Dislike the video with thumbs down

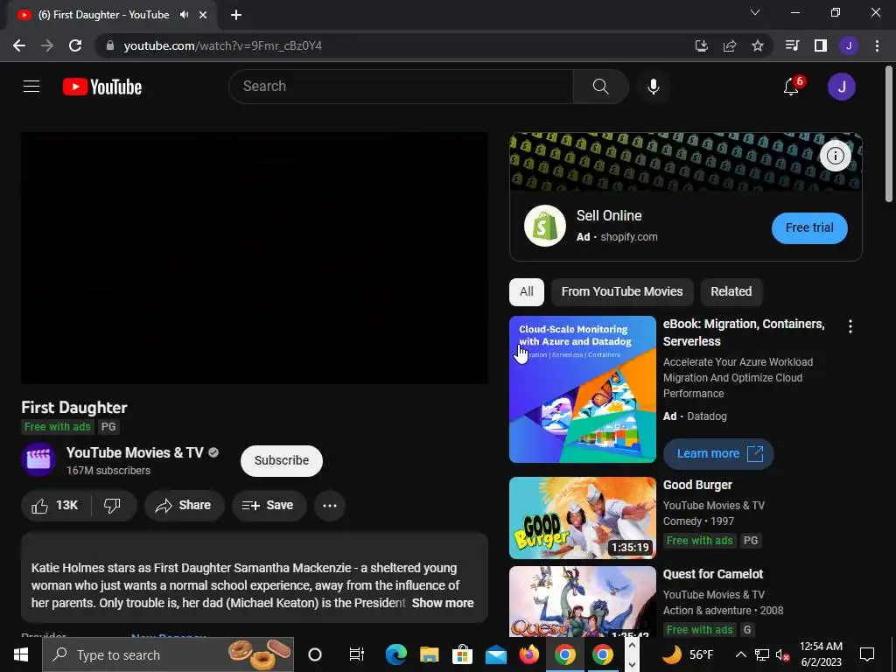113,505
